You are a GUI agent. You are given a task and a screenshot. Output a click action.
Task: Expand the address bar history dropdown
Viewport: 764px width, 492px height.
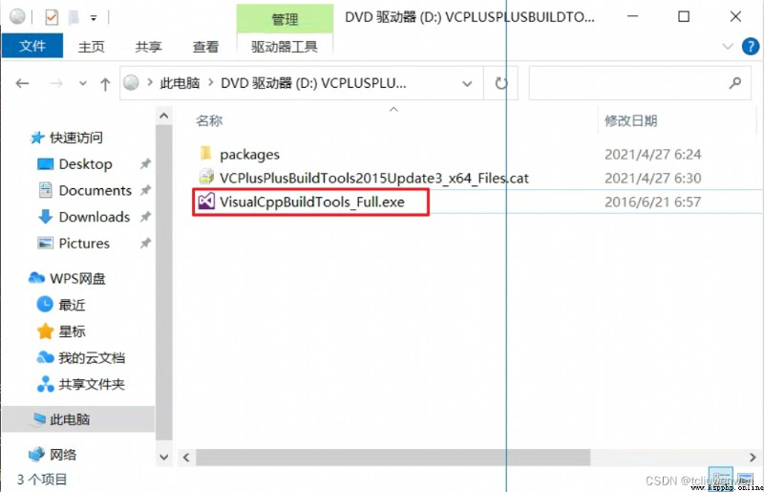tap(467, 84)
